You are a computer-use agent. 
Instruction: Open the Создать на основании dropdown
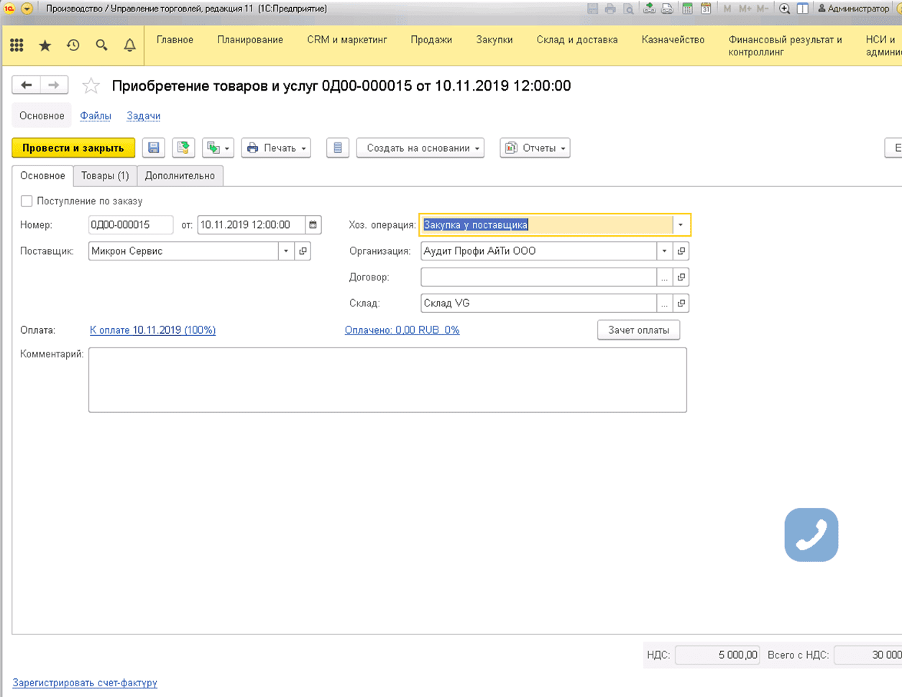pyautogui.click(x=420, y=148)
